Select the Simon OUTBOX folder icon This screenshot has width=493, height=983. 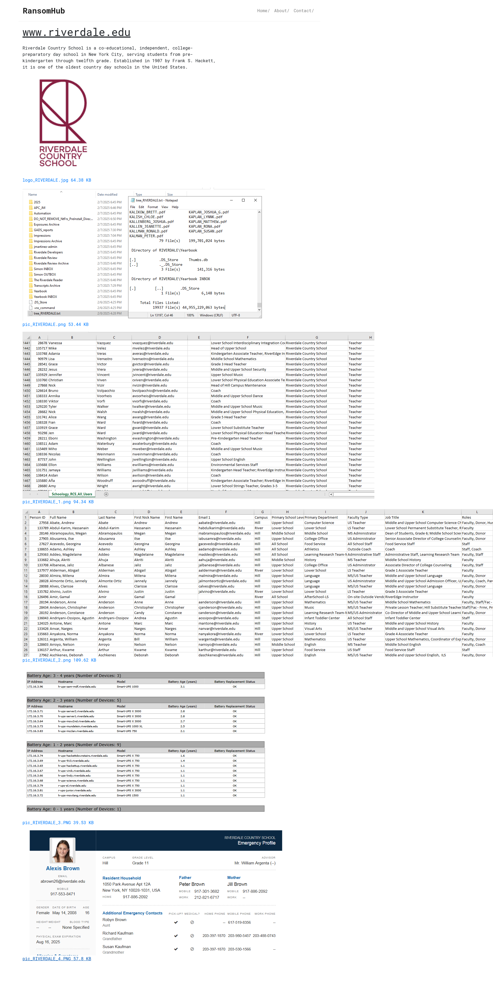point(30,274)
